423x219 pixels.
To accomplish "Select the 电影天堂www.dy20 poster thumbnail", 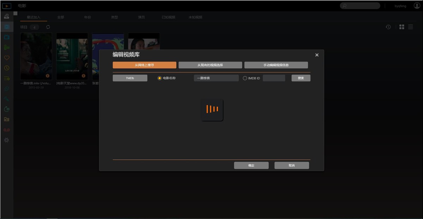I will [x=72, y=56].
